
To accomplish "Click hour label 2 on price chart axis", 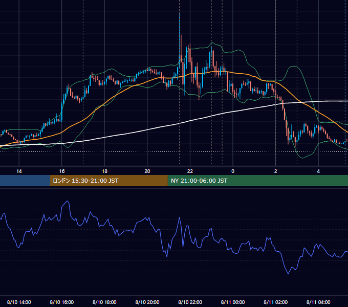I will 275,171.
